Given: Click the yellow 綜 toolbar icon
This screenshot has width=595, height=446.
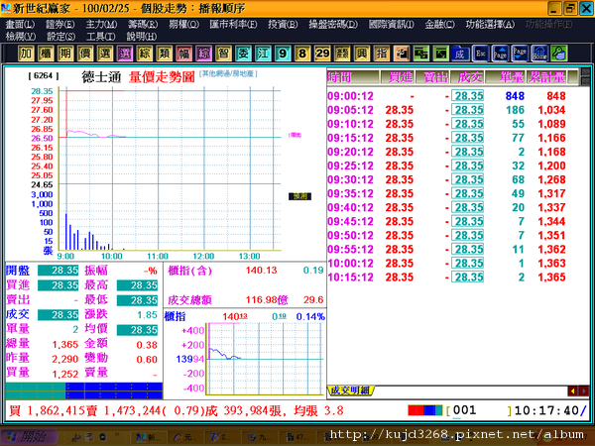Looking at the screenshot, I should click(144, 54).
